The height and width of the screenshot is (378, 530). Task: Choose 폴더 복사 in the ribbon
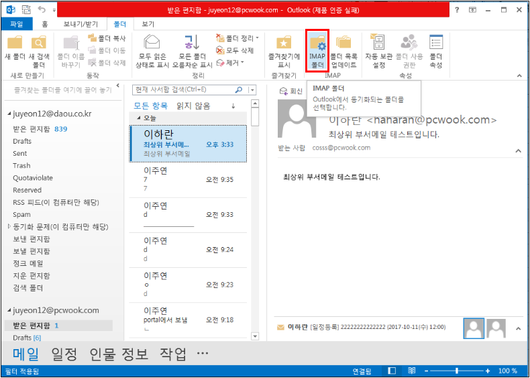pos(107,38)
